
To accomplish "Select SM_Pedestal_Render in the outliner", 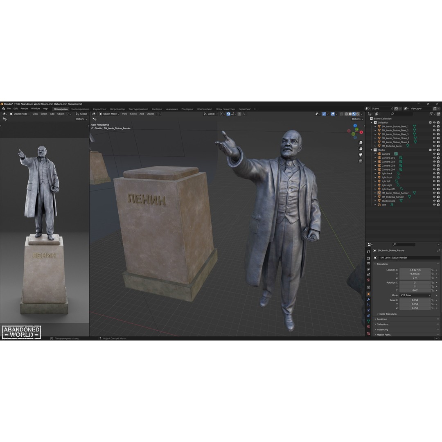I will (x=392, y=197).
